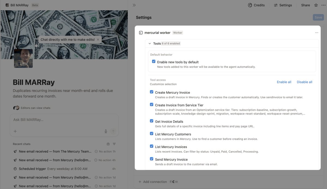This screenshot has height=189, width=327.
Task: Click the Beta badge next to Bill MARRay
Action: click(35, 5)
